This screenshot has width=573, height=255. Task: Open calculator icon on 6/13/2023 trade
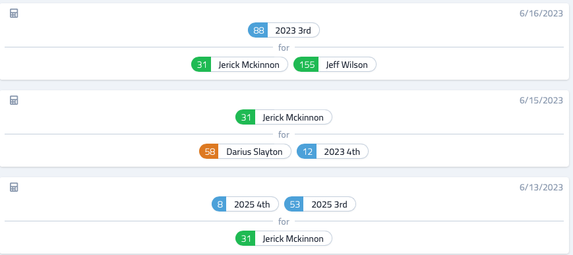pyautogui.click(x=14, y=187)
